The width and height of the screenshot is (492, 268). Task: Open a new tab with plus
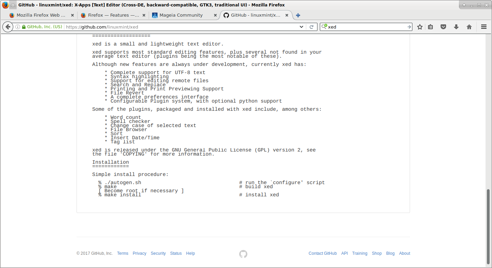(x=298, y=15)
